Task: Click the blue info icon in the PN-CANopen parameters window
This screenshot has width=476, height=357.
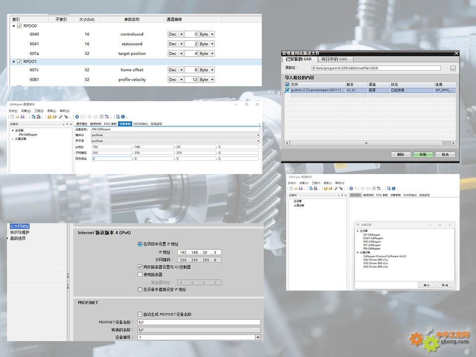Action: (x=123, y=117)
